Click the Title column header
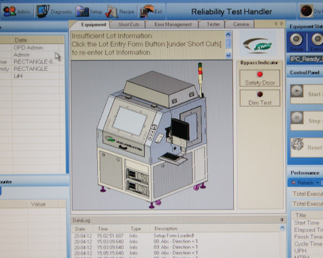This screenshot has width=323, height=258. click(307, 215)
